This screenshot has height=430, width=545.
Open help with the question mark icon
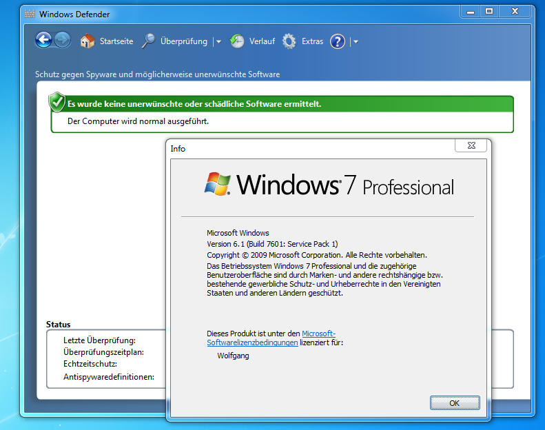point(338,41)
